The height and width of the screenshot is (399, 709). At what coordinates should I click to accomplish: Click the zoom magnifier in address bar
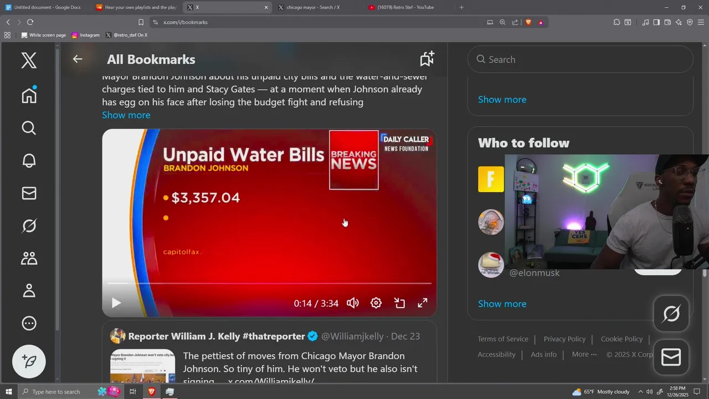[502, 22]
